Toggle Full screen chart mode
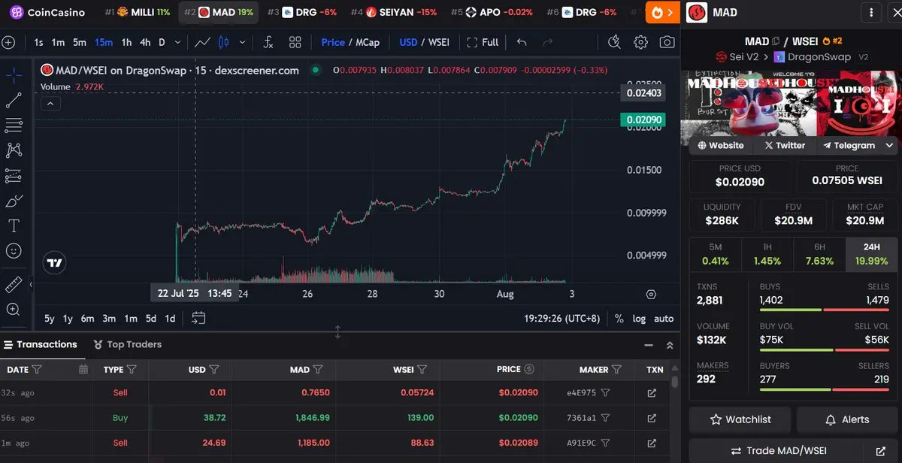This screenshot has width=902, height=463. pyautogui.click(x=483, y=42)
